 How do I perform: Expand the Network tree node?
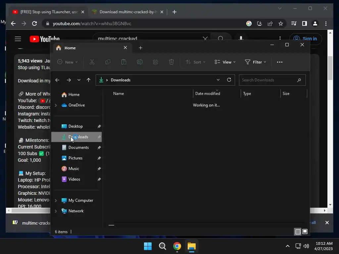56,211
